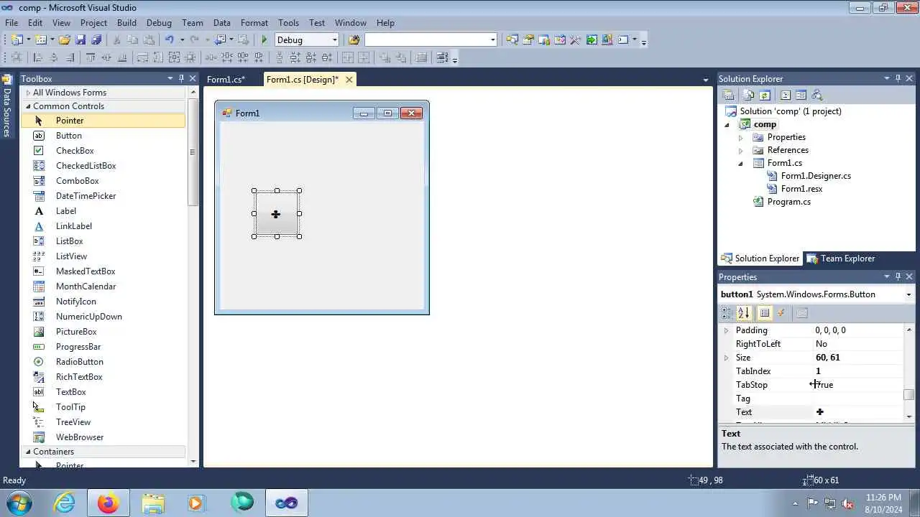
Task: Open Windows Explorer folder in taskbar
Action: pyautogui.click(x=153, y=503)
